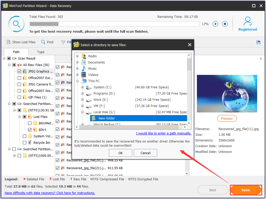Select the Documents folder icon
This screenshot has width=266, height=199.
(x=84, y=62)
